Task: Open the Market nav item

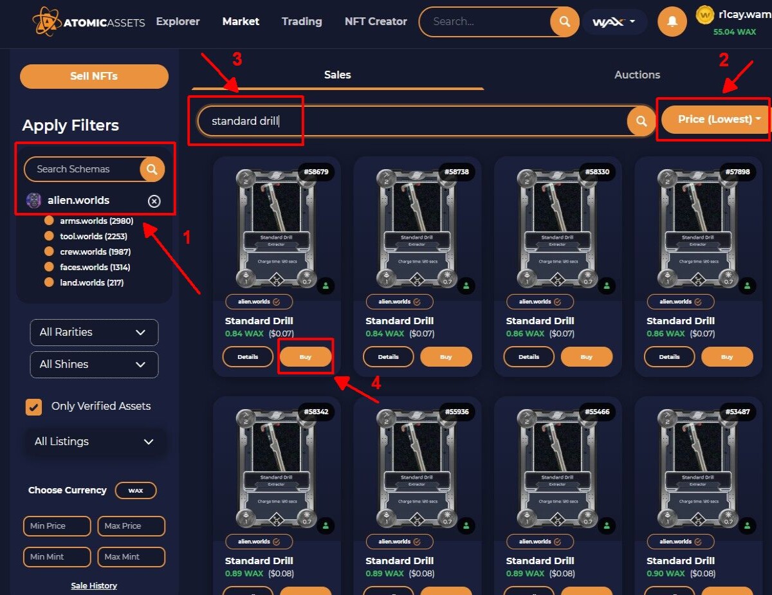Action: [241, 22]
